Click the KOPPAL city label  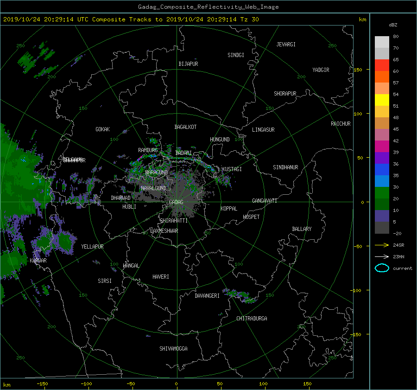[x=229, y=208]
